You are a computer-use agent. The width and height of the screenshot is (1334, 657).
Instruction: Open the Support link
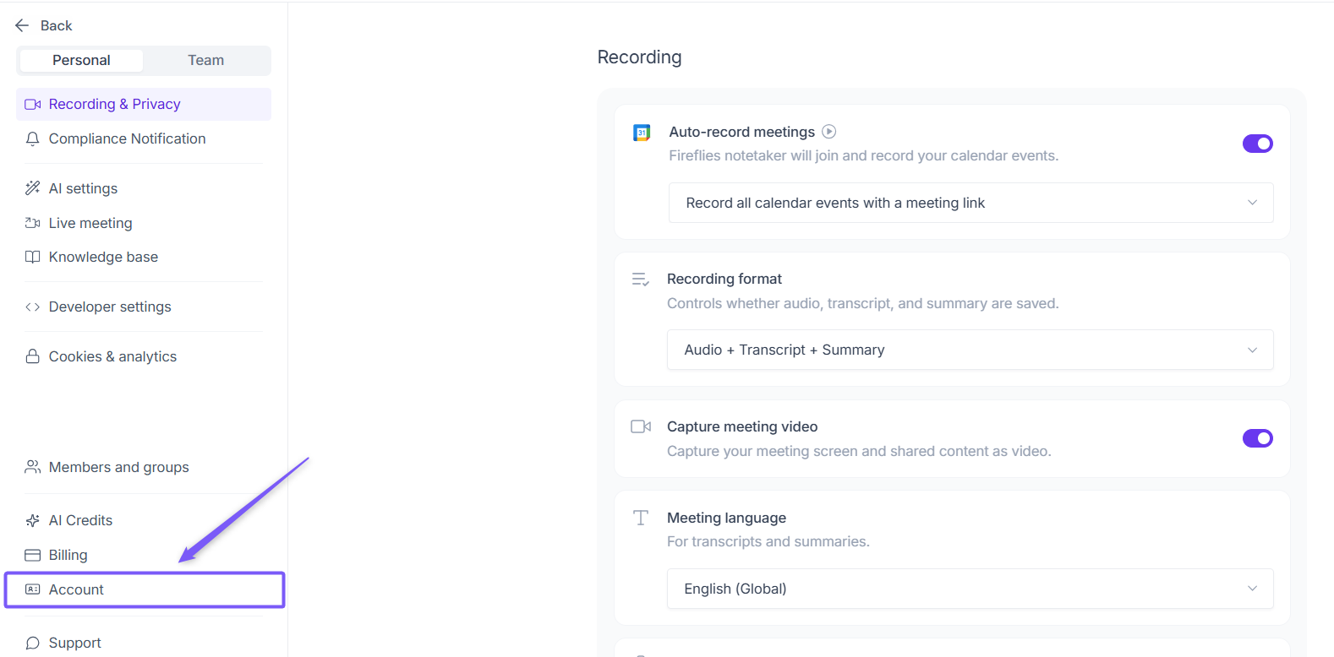pos(144,643)
